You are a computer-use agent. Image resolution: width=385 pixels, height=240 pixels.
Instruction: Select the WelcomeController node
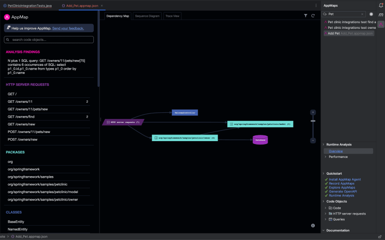click(185, 113)
